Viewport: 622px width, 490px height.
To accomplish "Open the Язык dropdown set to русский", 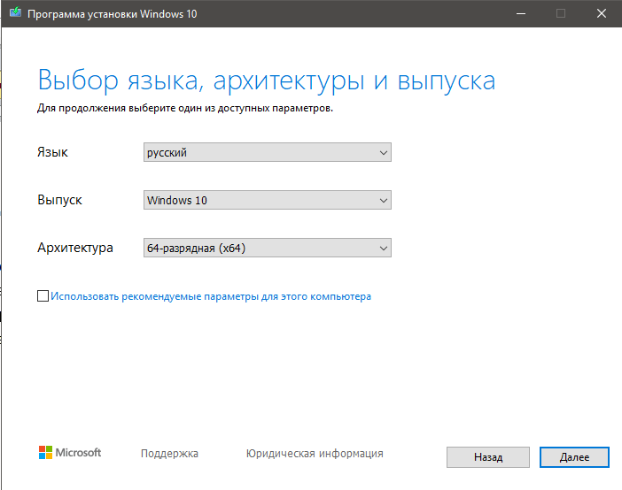I will (268, 152).
